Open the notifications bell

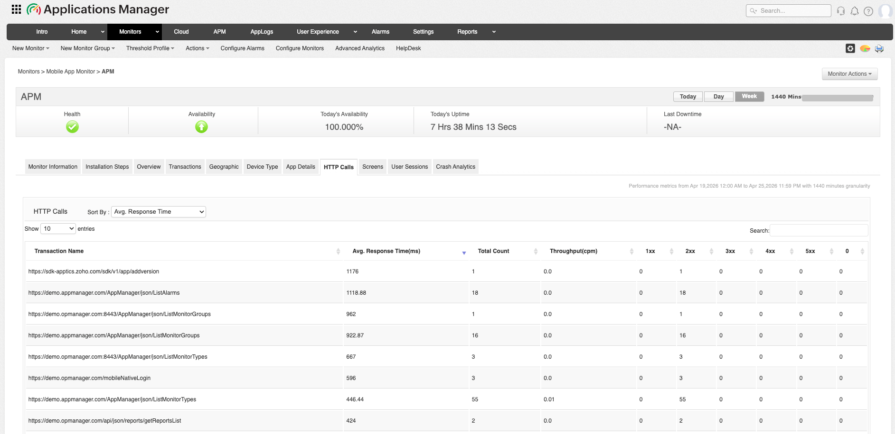pos(855,11)
